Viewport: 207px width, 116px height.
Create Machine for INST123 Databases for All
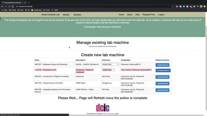[x=163, y=71]
